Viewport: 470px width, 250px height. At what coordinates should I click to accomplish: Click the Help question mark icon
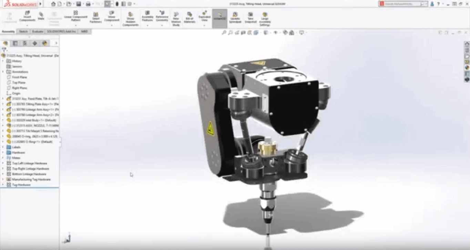(438, 4)
